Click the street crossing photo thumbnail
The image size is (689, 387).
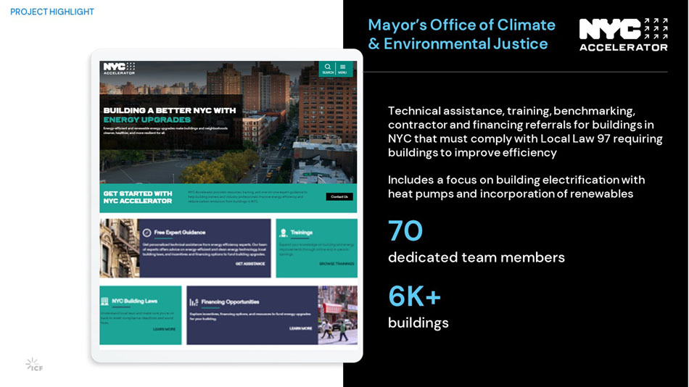pos(337,315)
